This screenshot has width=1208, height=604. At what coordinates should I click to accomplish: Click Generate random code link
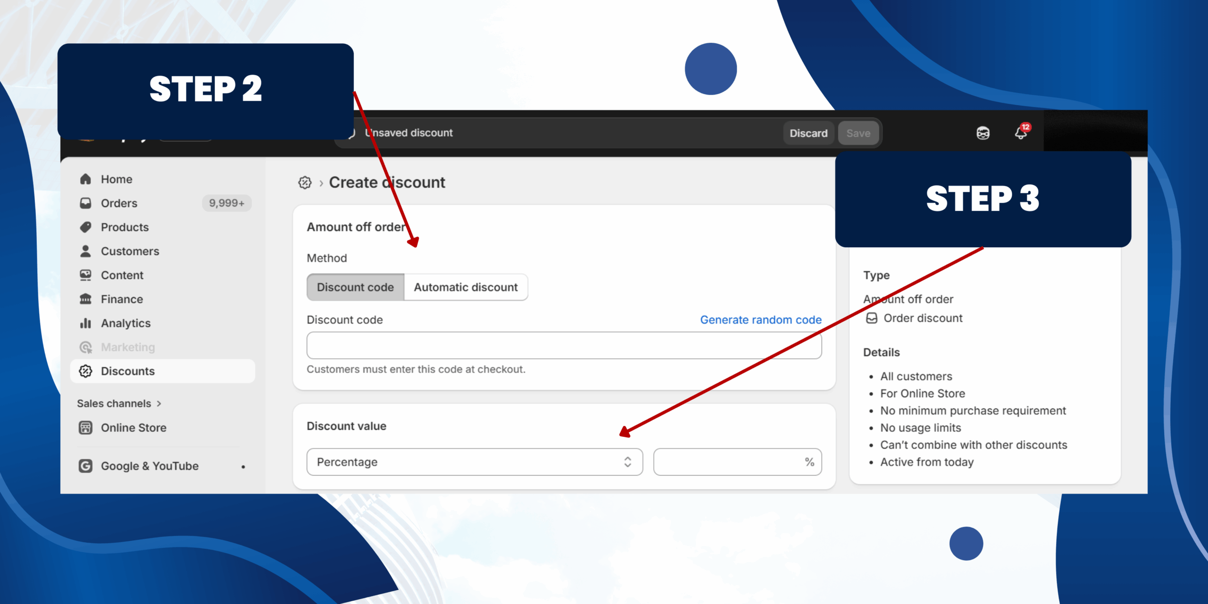pos(761,320)
